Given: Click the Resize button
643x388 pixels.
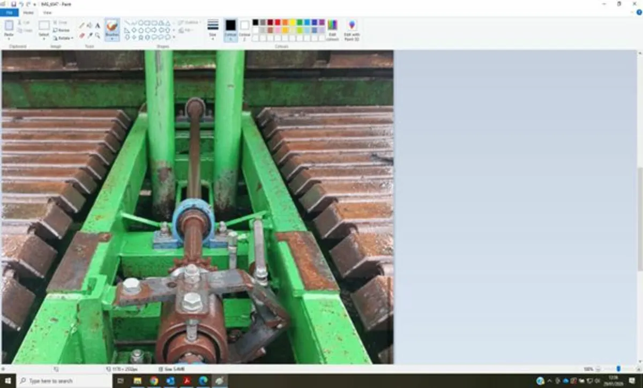Looking at the screenshot, I should pos(62,30).
